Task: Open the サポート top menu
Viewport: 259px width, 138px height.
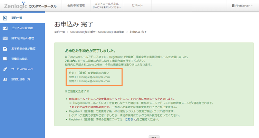Action: (x=137, y=6)
